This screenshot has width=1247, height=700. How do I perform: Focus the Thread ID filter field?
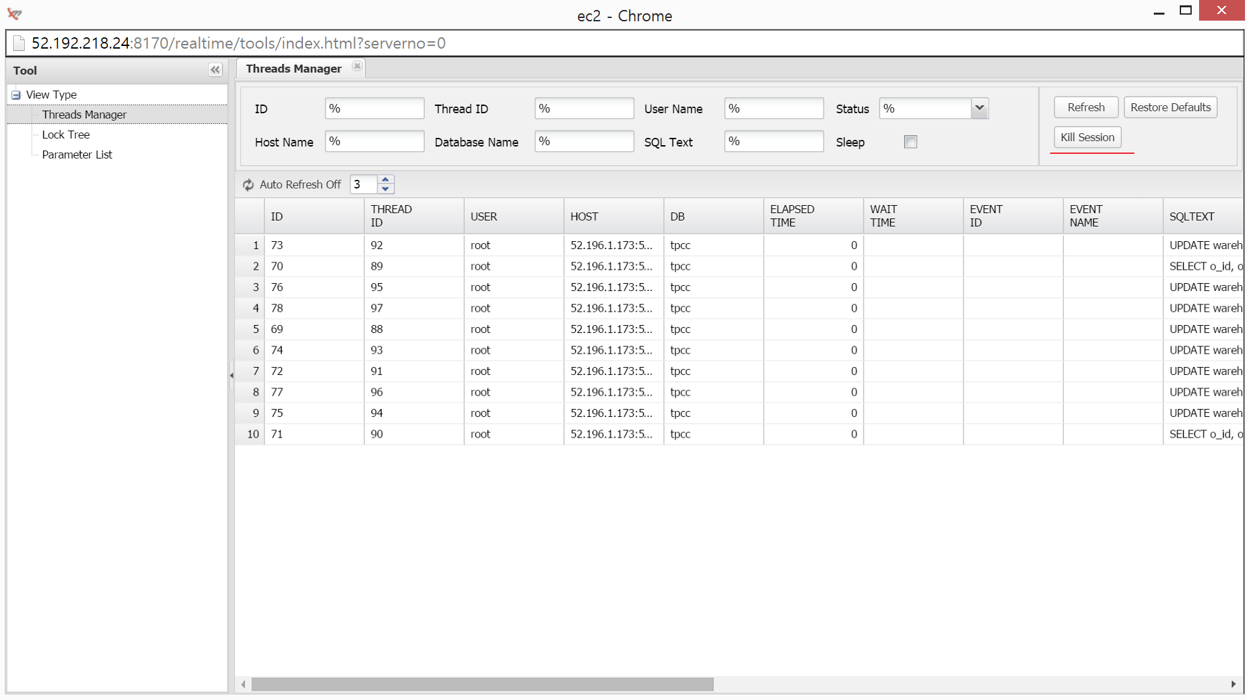(x=584, y=108)
